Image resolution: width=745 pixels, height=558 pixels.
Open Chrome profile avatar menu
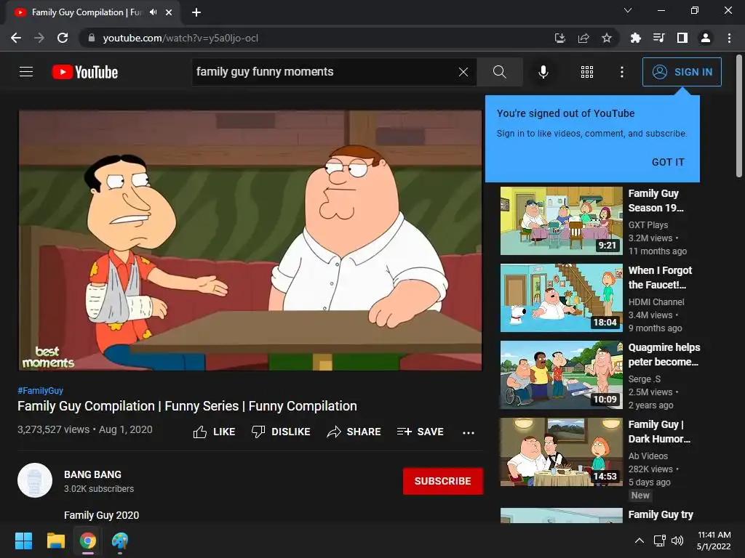706,38
